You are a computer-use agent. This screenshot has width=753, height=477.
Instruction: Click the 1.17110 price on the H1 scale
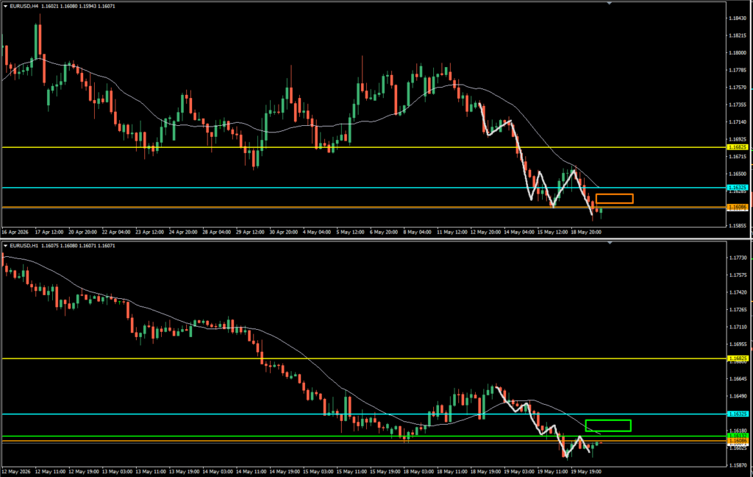738,327
